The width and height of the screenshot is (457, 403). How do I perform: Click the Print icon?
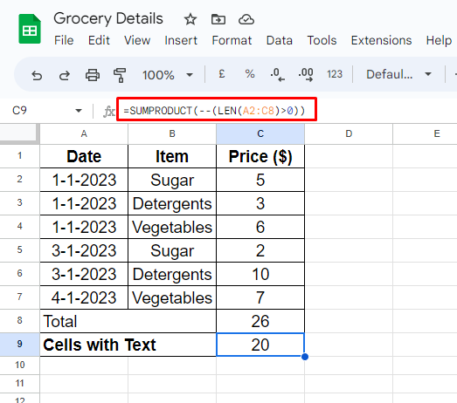coord(93,75)
